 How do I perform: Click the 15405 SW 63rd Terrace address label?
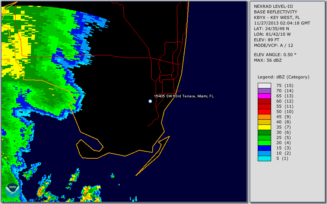(184, 96)
